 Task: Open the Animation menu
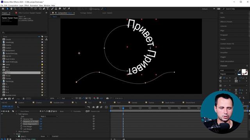34,5
